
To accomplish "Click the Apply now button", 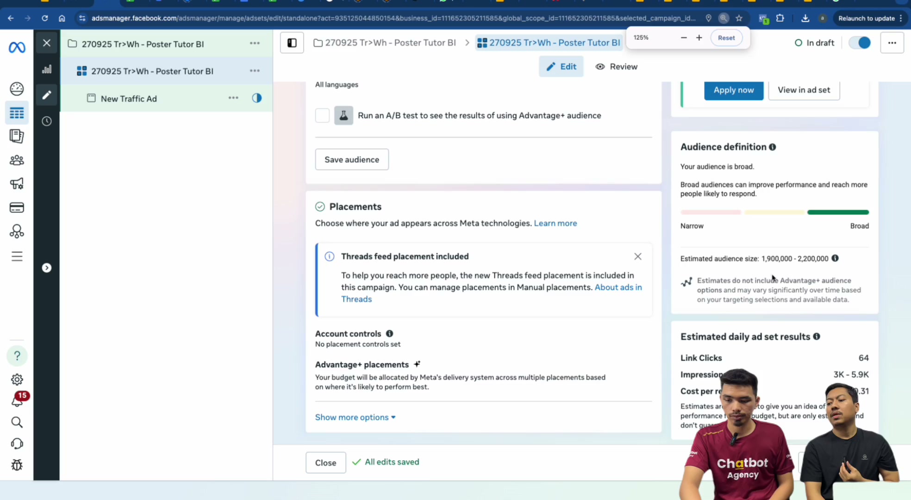I will coord(734,90).
